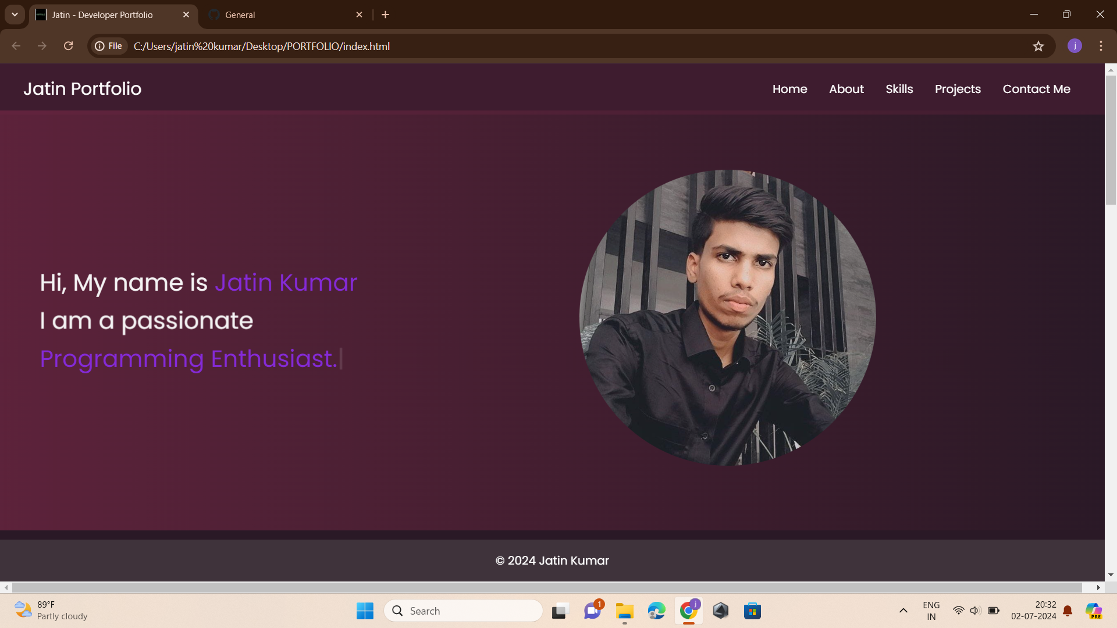Click the Windows Start button
1117x628 pixels.
[365, 611]
